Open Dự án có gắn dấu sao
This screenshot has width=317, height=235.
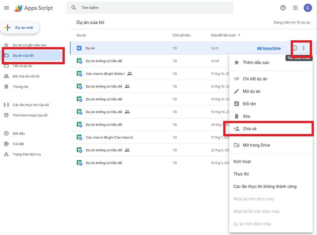[x=29, y=45]
